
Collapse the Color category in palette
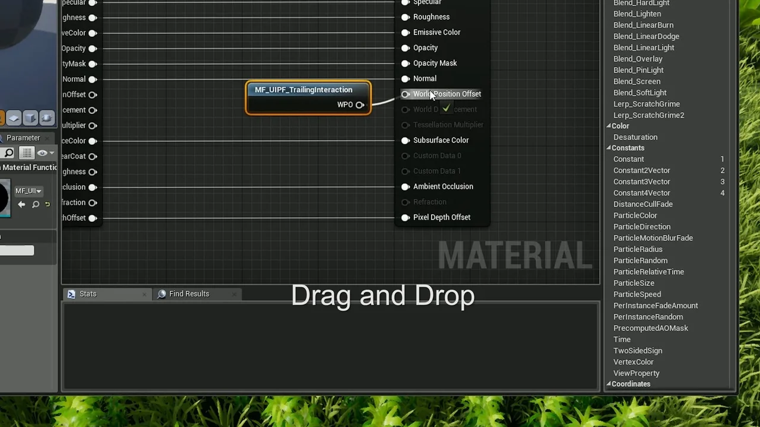[609, 126]
